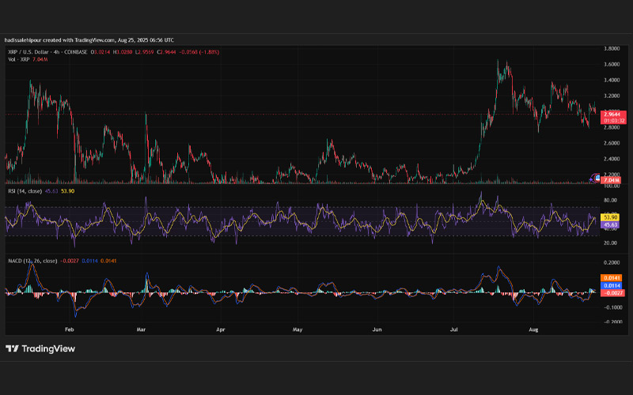Click the 01:03:32 bar countdown timer
633x395 pixels.
(614, 121)
